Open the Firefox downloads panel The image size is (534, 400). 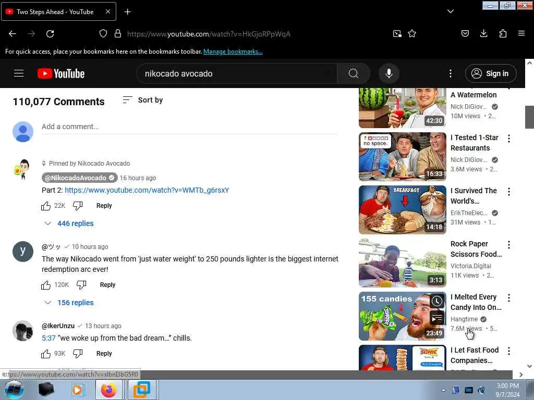(483, 33)
